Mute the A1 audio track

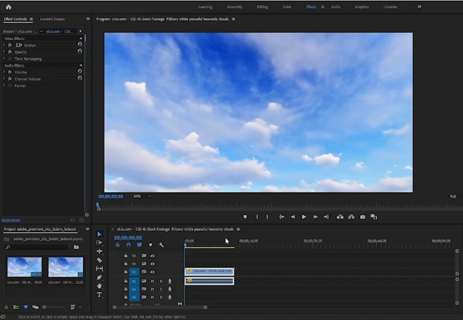152,281
